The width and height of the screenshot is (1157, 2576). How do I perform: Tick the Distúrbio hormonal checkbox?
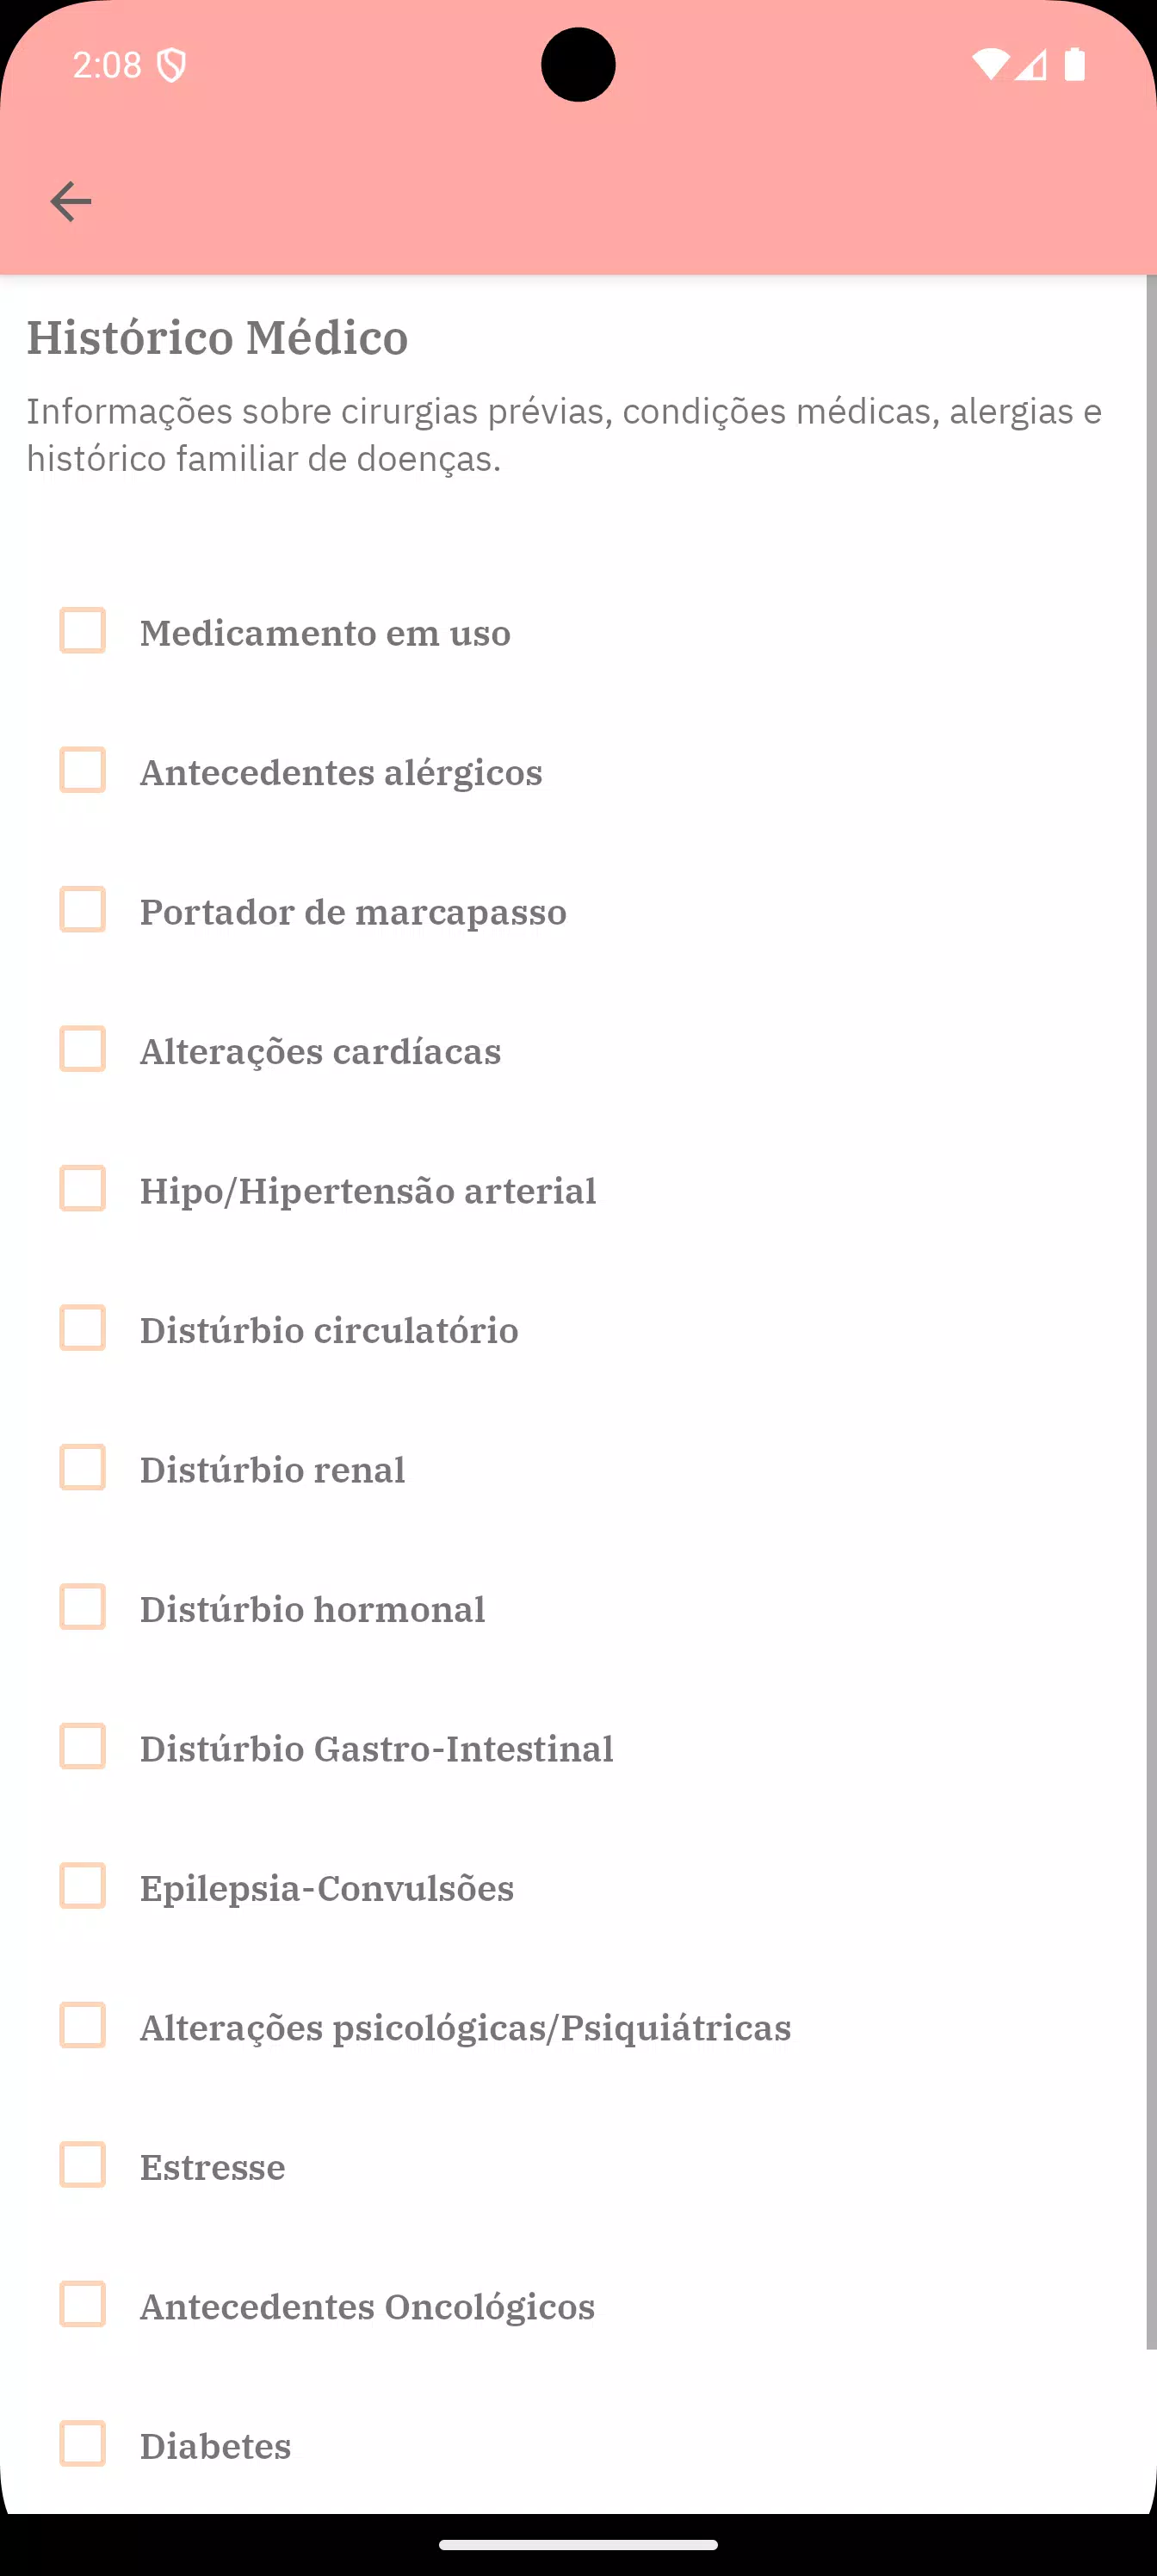pyautogui.click(x=83, y=1607)
